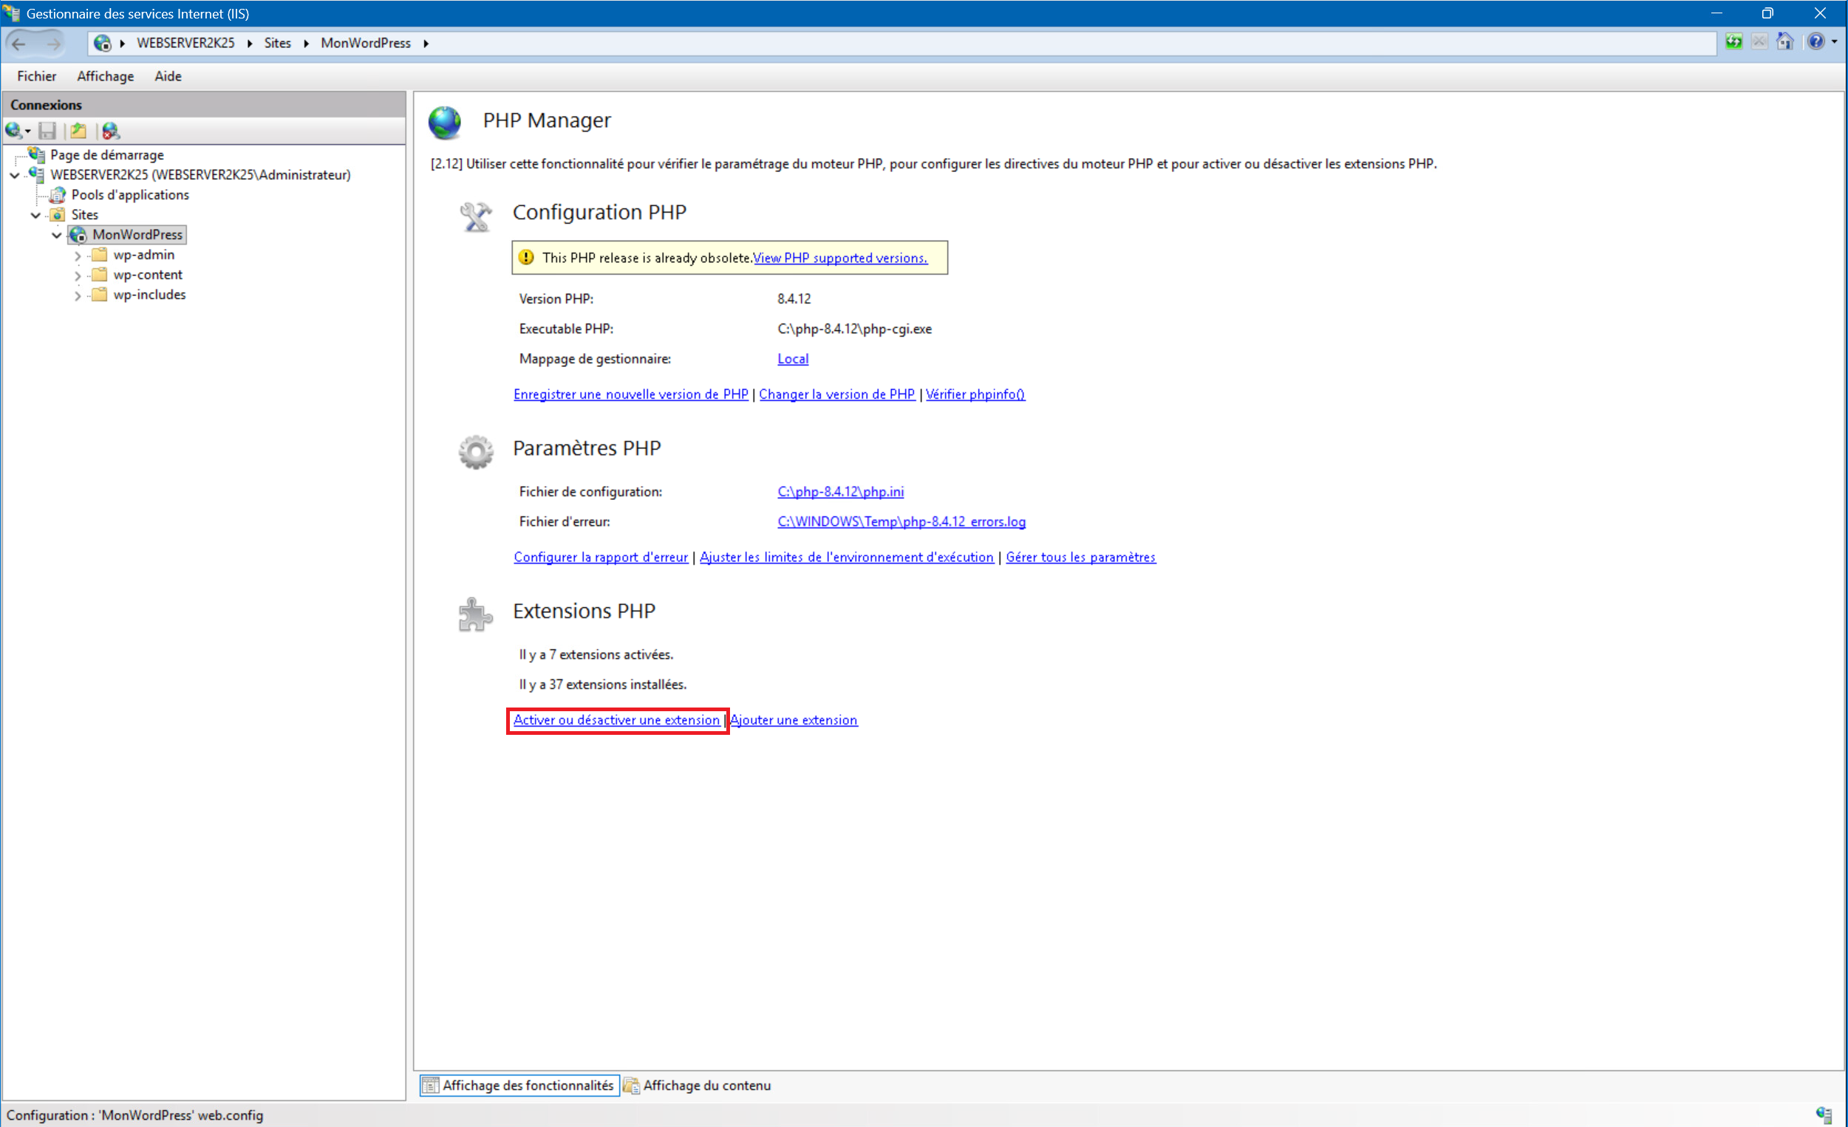Open the Affichage menu
The width and height of the screenshot is (1848, 1127).
point(105,76)
